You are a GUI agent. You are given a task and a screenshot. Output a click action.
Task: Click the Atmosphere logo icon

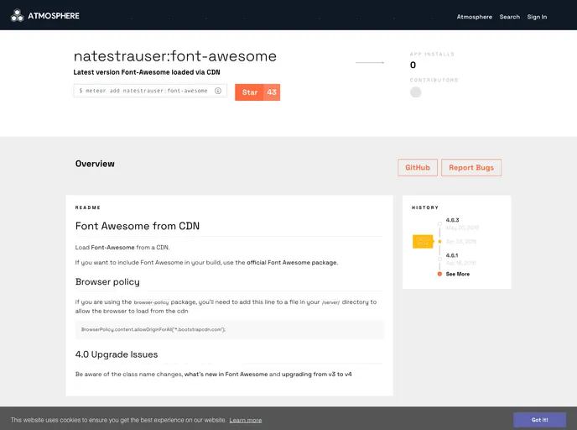pyautogui.click(x=17, y=15)
